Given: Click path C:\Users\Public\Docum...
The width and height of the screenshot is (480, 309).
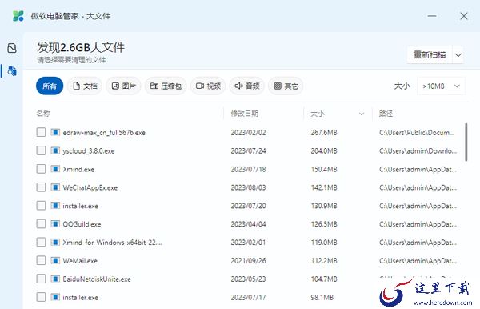Looking at the screenshot, I should 417,133.
